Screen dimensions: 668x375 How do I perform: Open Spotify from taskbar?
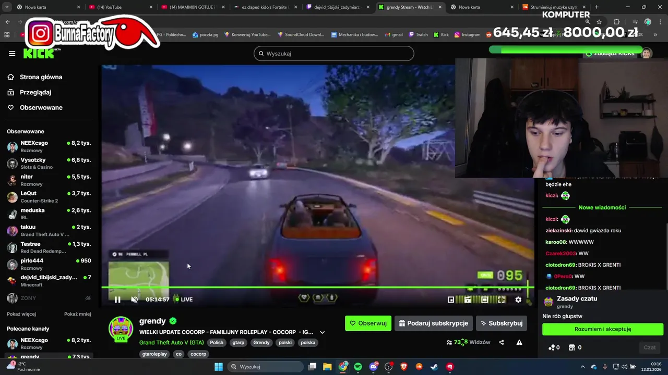(x=358, y=367)
